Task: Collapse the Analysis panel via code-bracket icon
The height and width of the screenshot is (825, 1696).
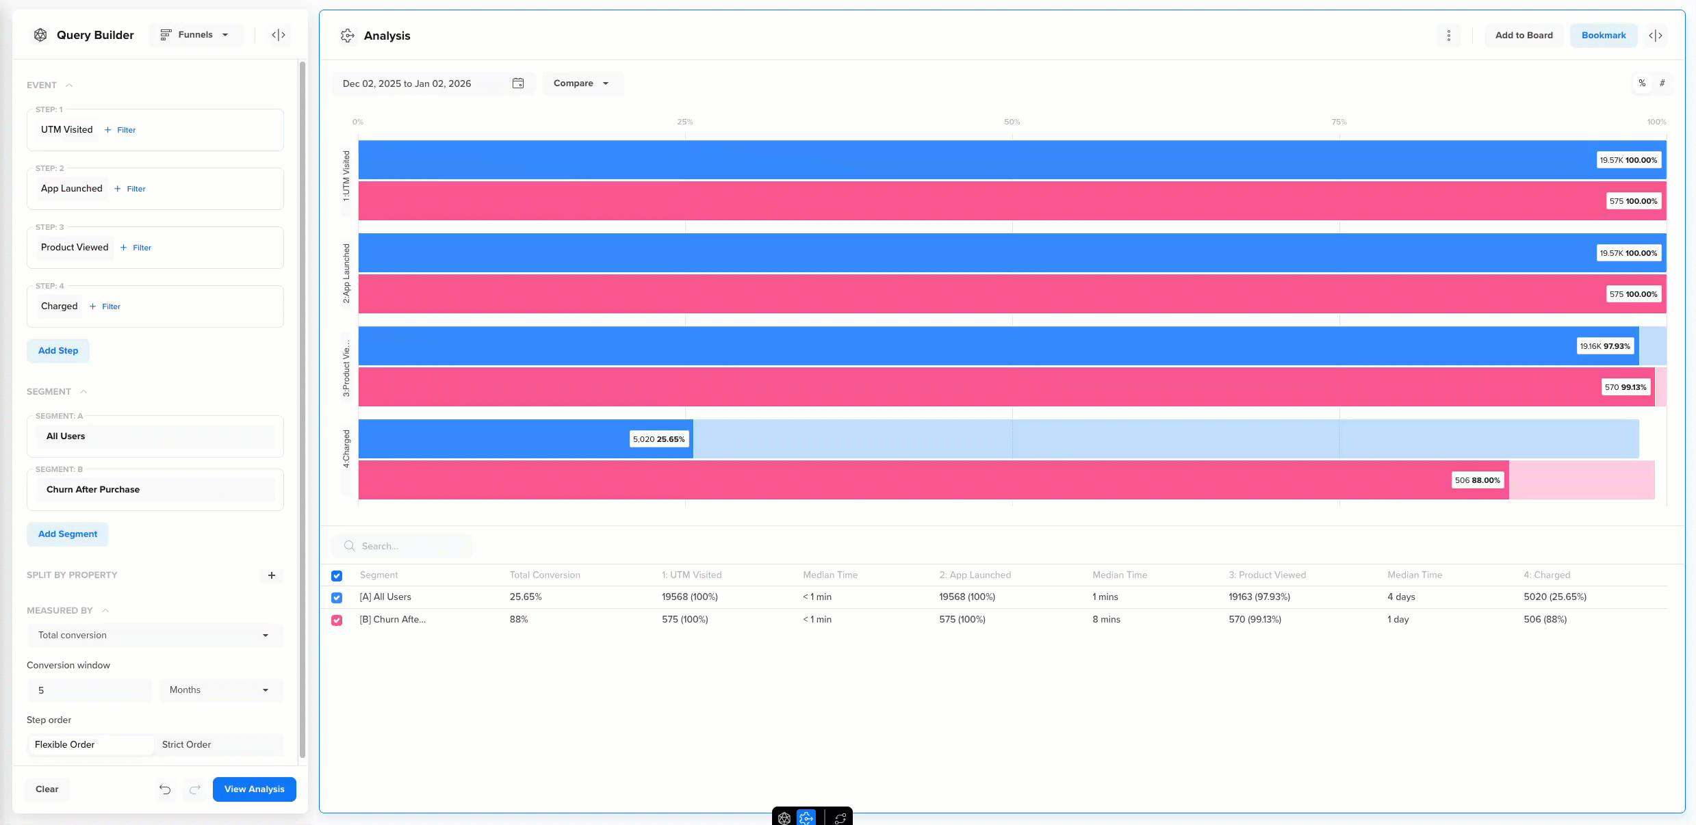Action: [1655, 36]
